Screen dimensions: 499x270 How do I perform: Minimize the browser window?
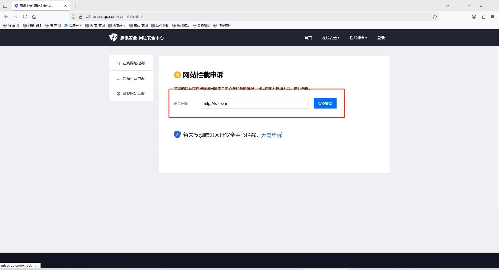point(469,5)
